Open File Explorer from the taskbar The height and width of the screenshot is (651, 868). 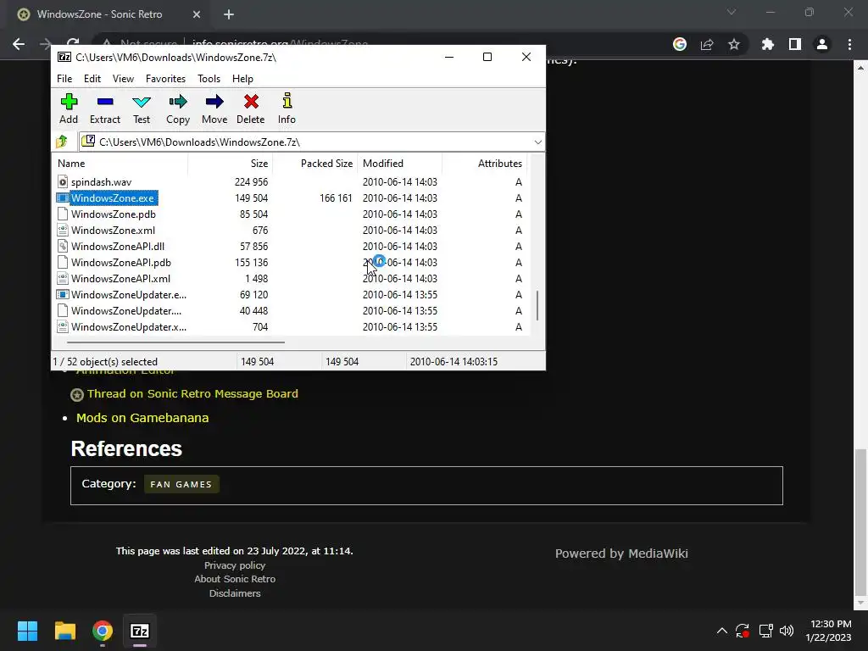click(x=64, y=631)
